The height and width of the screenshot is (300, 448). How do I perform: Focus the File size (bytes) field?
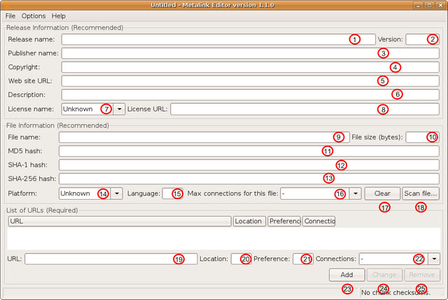click(422, 137)
